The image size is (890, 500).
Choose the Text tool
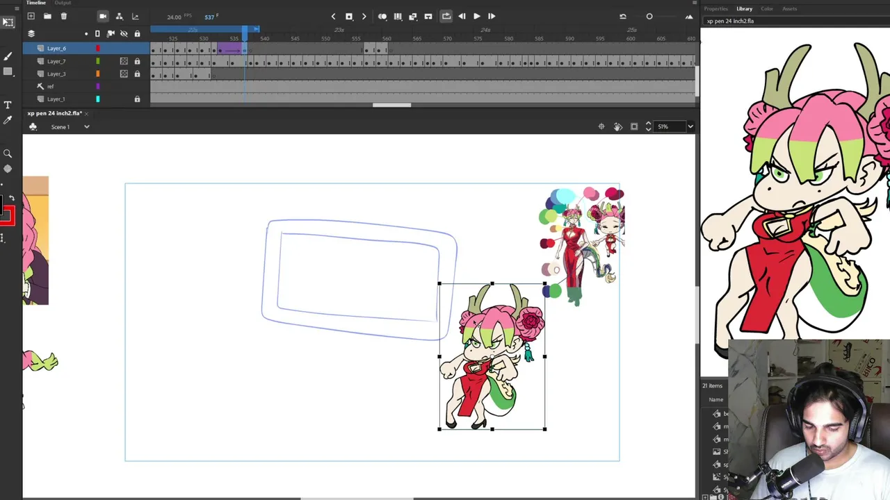8,105
